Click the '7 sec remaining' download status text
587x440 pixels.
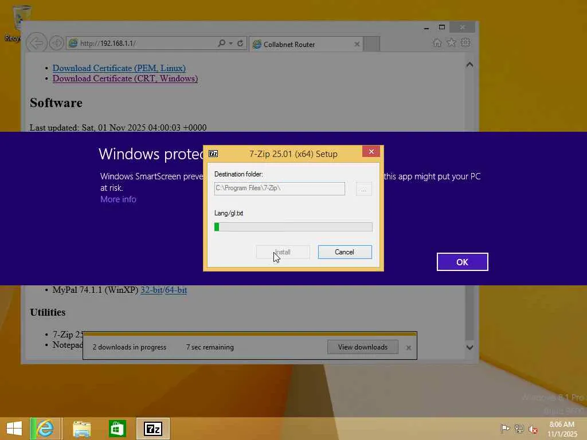tap(210, 347)
